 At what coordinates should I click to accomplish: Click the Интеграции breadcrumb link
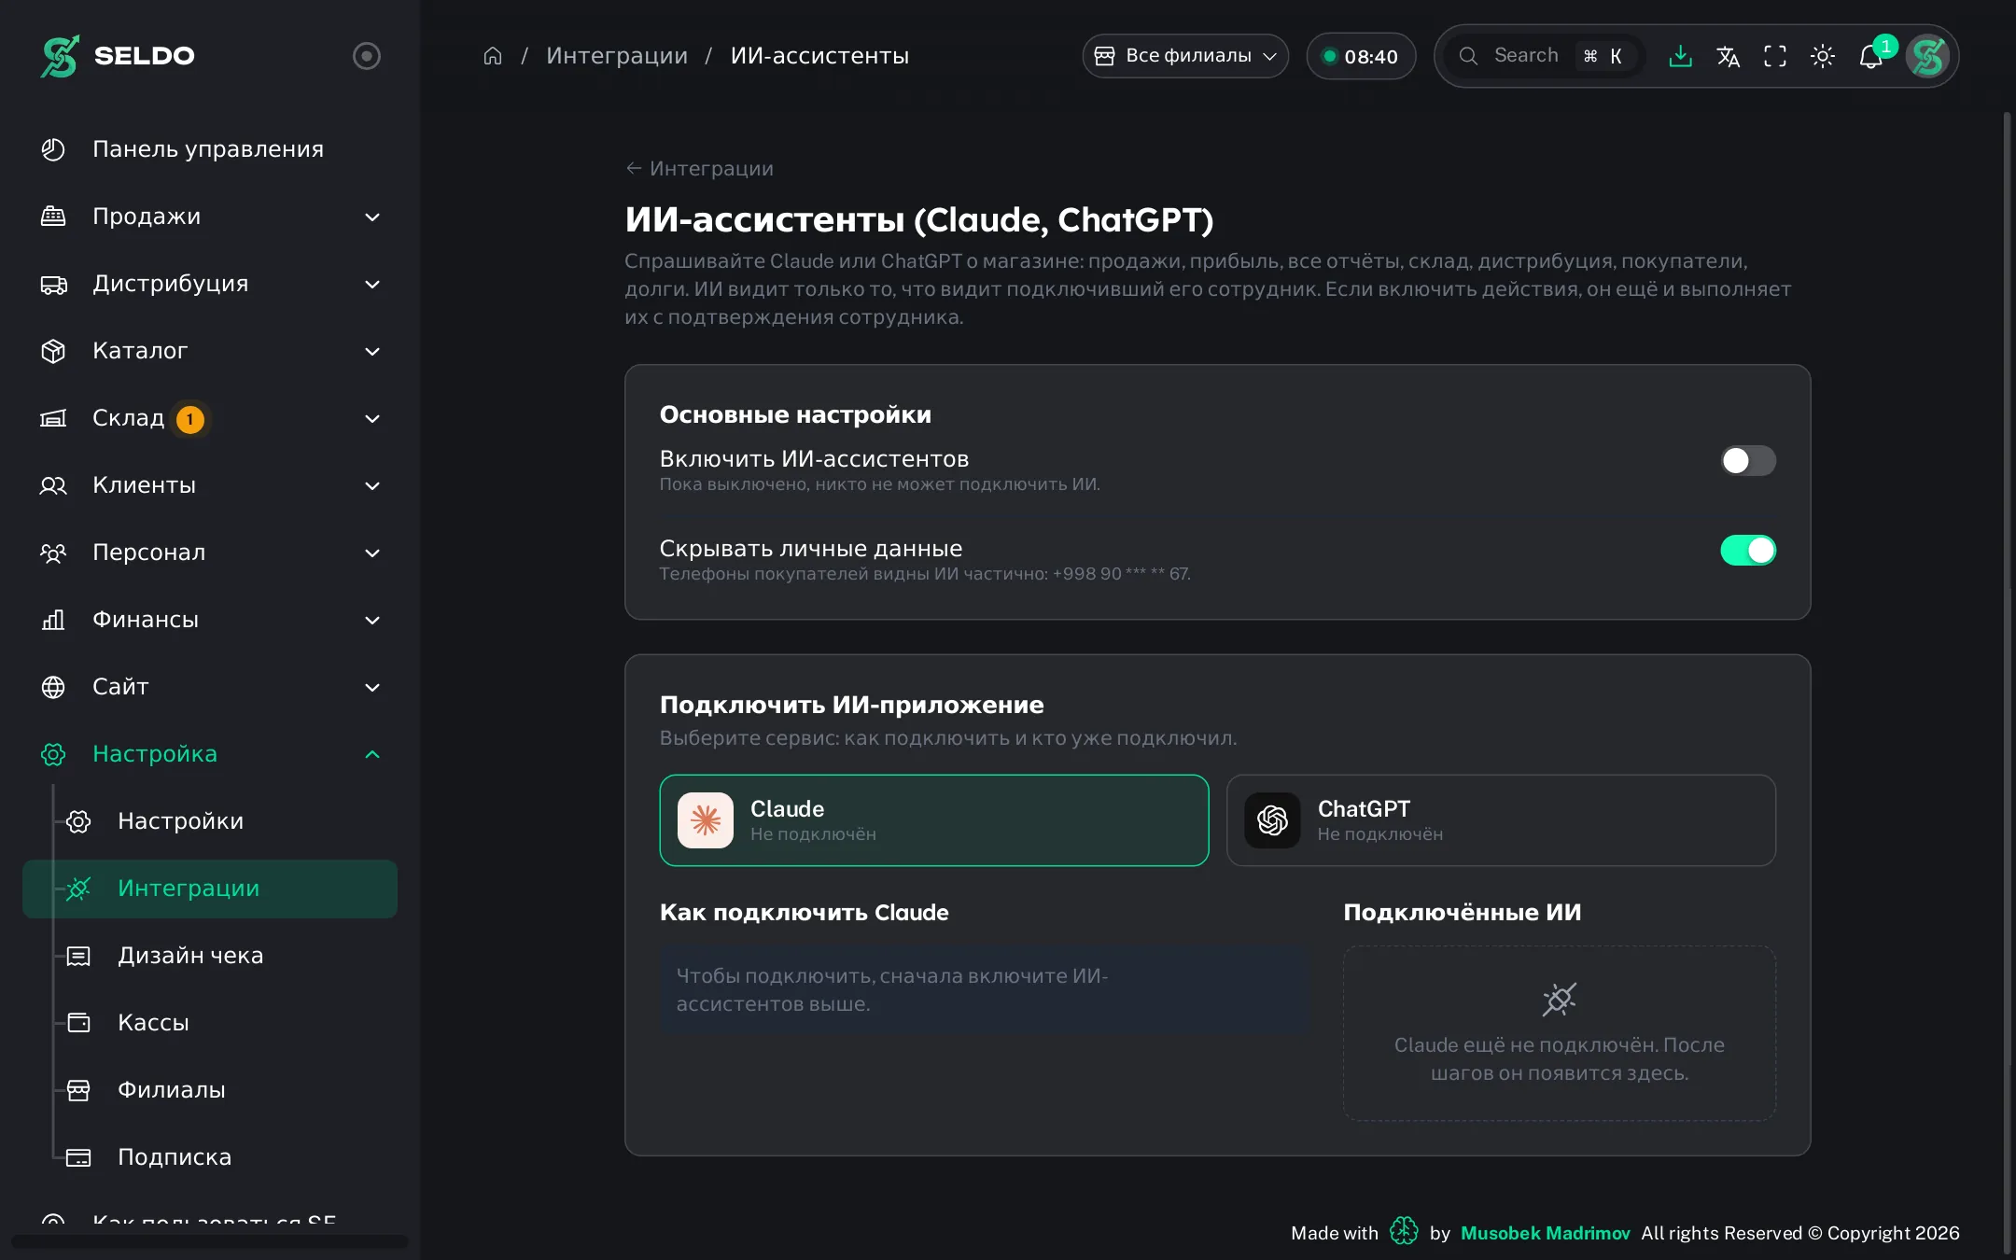pyautogui.click(x=617, y=56)
